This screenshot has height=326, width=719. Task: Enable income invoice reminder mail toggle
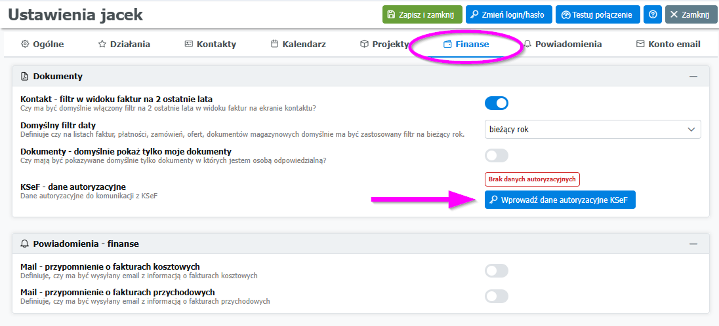coord(497,296)
